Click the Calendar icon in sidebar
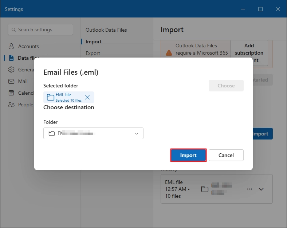The width and height of the screenshot is (287, 228). (11, 93)
